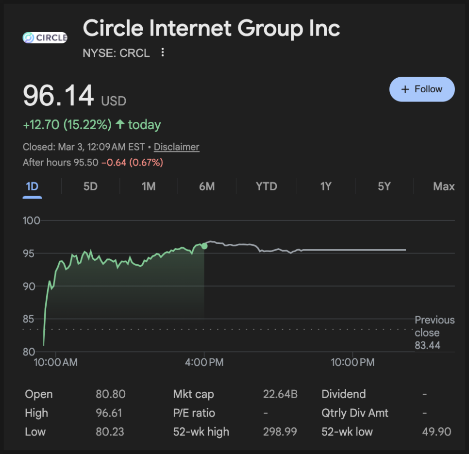This screenshot has height=454, width=469.
Task: Switch to the 5Y chart range
Action: (x=384, y=186)
